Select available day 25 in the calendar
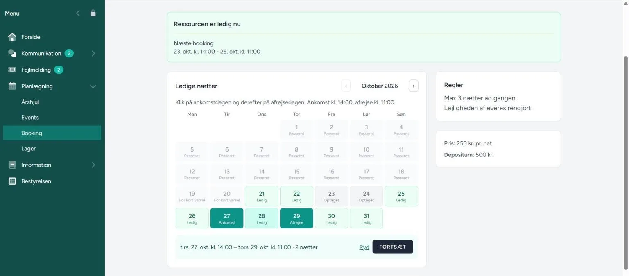Image resolution: width=629 pixels, height=276 pixels. click(x=401, y=196)
